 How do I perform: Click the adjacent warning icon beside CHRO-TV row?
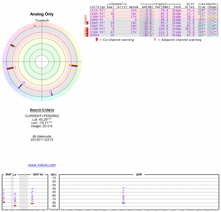(x=86, y=20)
